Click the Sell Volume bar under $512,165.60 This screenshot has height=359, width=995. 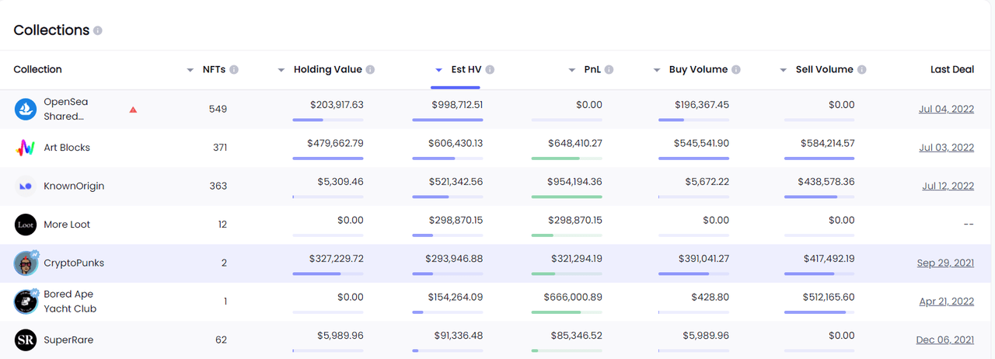pyautogui.click(x=819, y=312)
